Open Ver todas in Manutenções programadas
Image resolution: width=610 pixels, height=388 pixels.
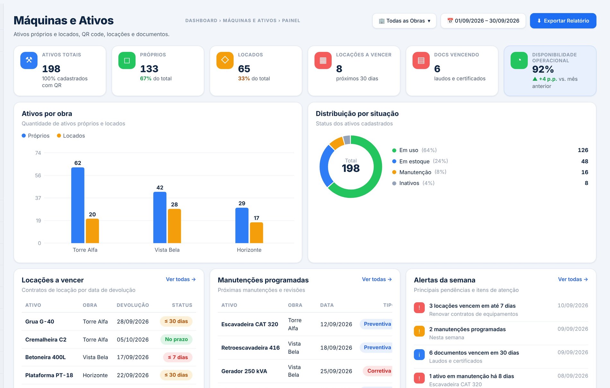[x=377, y=279]
